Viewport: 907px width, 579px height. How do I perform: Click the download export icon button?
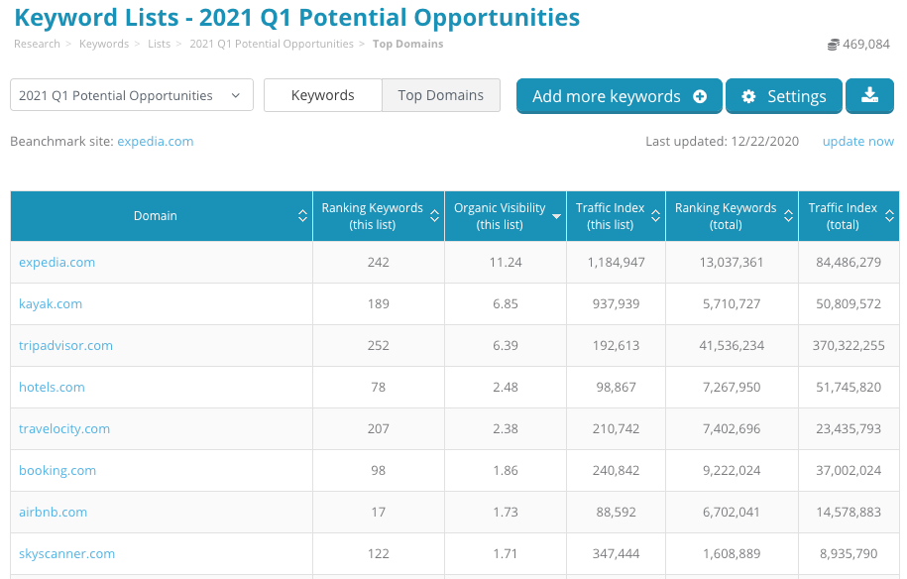coord(869,96)
